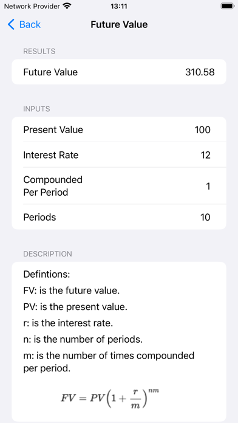Viewport: 238px width, 423px height.
Task: Tap the back chevron icon
Action: tap(11, 24)
